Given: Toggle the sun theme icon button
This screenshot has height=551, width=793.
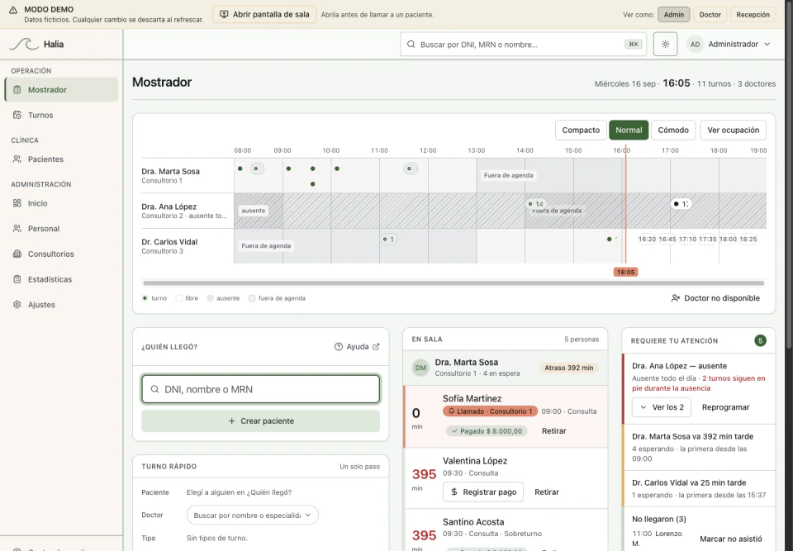Looking at the screenshot, I should click(665, 44).
